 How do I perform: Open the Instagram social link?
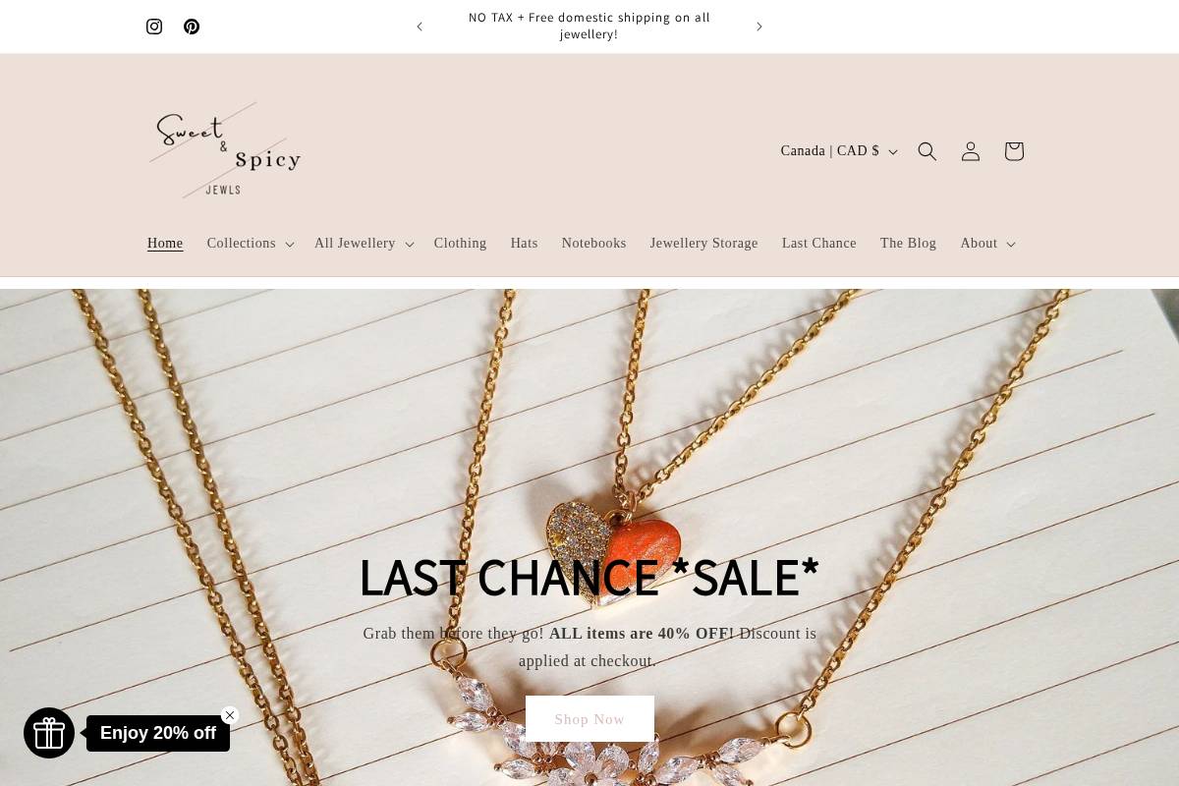click(154, 27)
